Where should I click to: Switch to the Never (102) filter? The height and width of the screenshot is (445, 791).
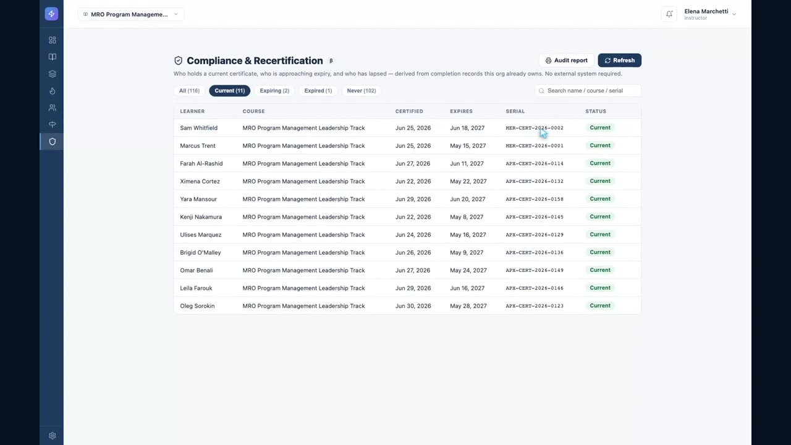coord(362,91)
